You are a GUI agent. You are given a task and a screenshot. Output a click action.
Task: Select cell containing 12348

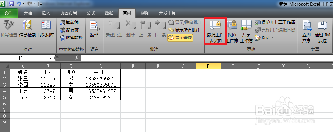coord(48,97)
